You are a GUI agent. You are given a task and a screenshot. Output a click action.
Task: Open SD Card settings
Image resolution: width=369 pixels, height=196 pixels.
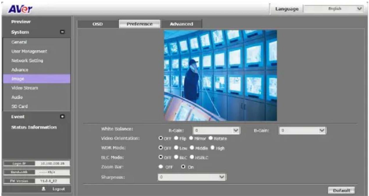(x=20, y=106)
